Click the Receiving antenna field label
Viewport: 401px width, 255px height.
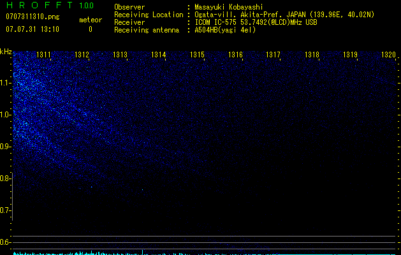(147, 30)
